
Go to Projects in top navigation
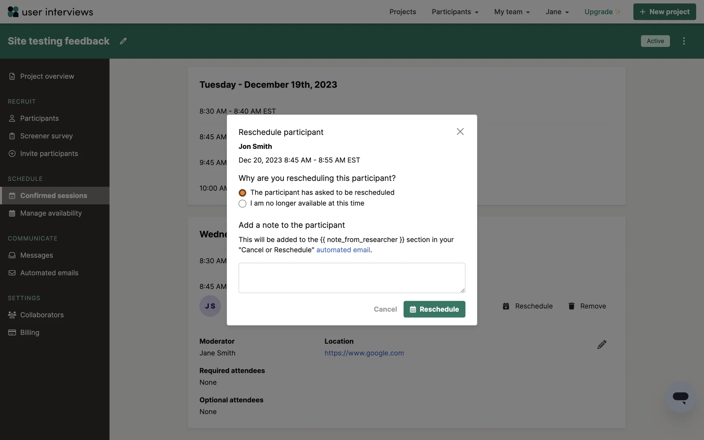click(403, 12)
